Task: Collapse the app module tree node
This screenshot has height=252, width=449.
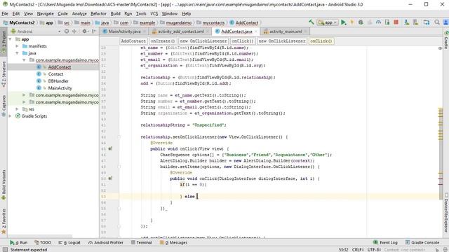Action: [11, 39]
